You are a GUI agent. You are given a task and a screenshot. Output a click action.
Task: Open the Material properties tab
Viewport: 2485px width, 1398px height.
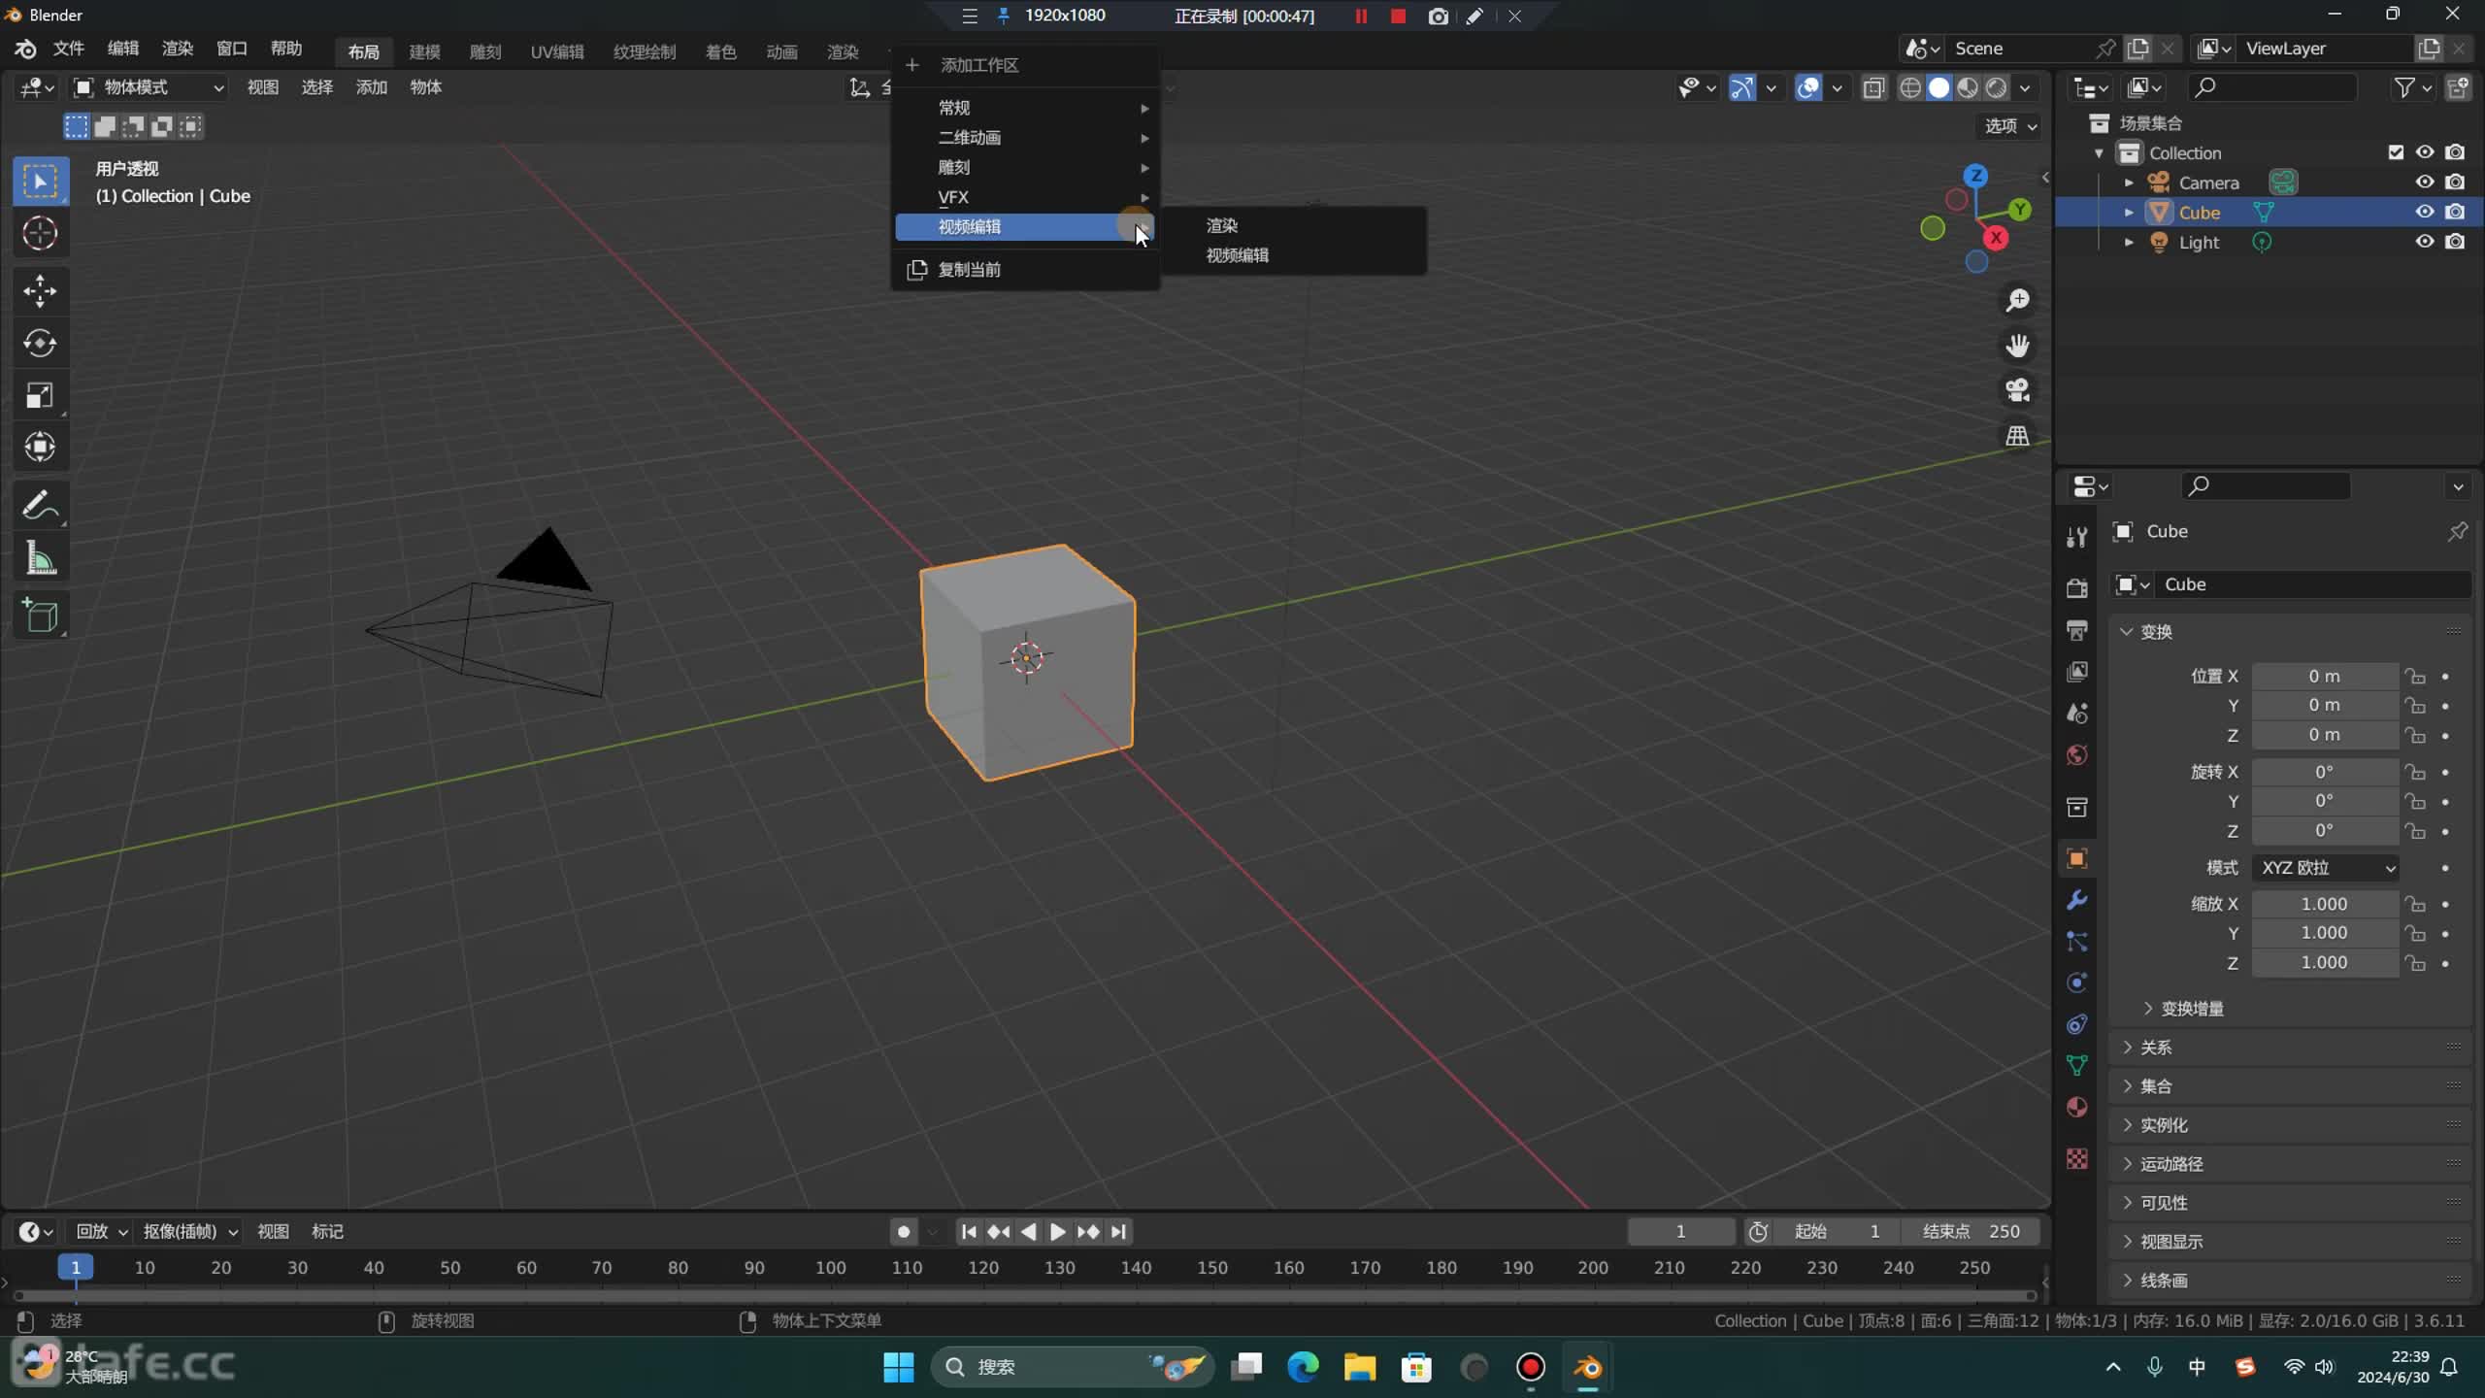coord(2076,1107)
